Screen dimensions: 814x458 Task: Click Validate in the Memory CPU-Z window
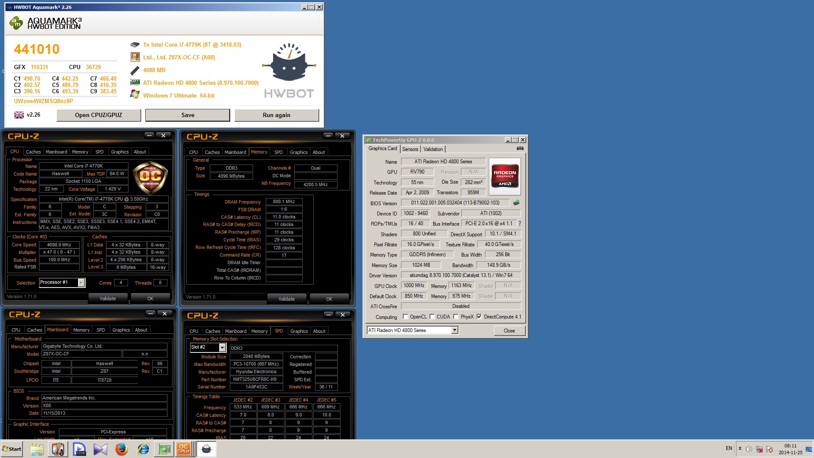click(x=287, y=299)
